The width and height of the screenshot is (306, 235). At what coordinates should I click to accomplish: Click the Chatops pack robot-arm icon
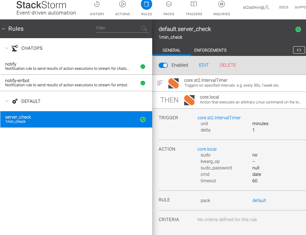[15, 48]
